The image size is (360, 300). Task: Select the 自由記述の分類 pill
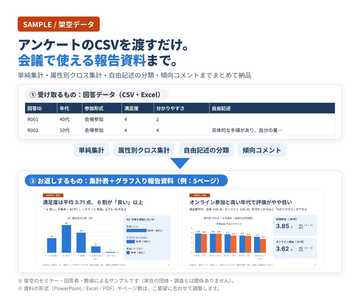206,150
